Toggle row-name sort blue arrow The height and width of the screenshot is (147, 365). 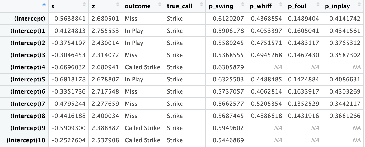click(44, 4)
